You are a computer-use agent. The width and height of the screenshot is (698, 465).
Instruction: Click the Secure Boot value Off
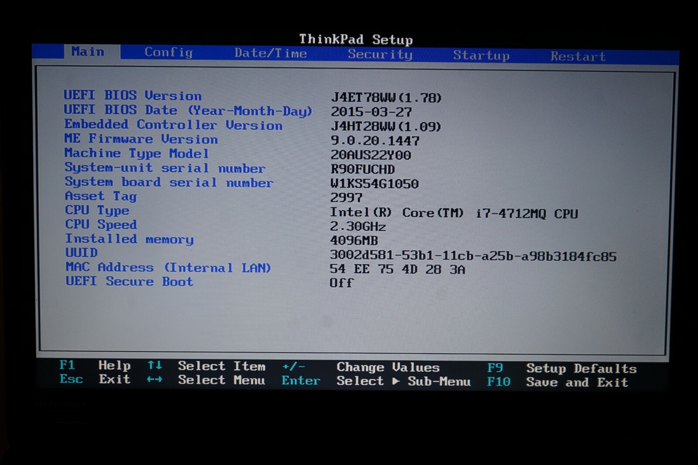click(342, 283)
